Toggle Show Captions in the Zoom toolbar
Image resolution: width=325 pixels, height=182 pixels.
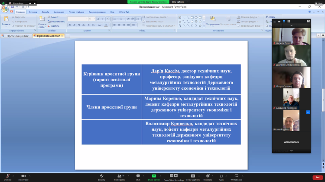coord(192,176)
